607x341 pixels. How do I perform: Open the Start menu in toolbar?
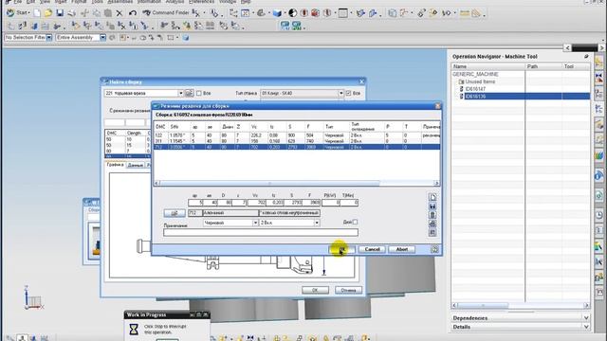pyautogui.click(x=18, y=12)
